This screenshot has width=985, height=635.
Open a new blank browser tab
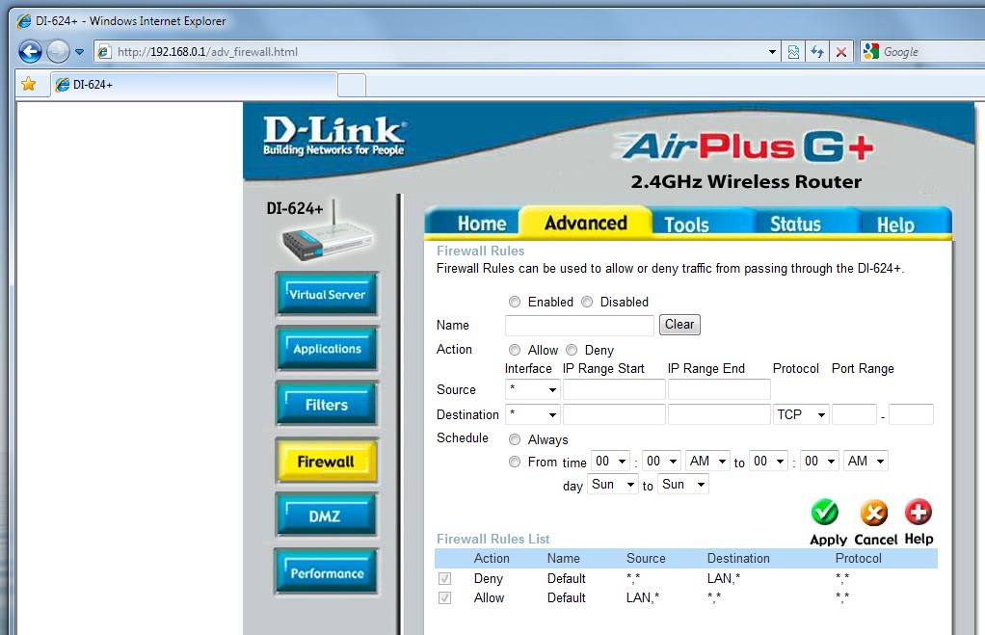[352, 85]
